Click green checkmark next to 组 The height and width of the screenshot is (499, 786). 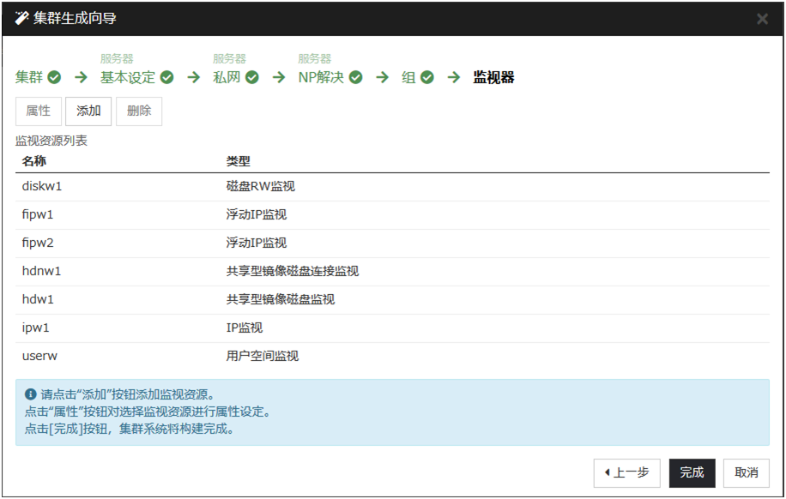427,78
